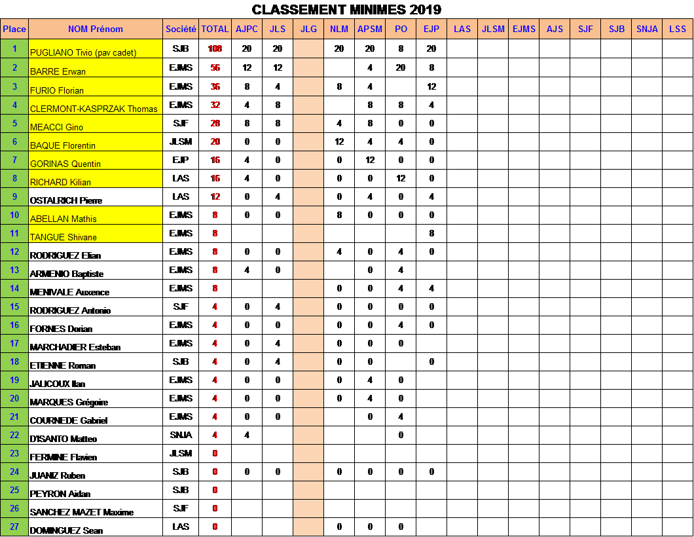Click the green place number 9 cell

pyautogui.click(x=14, y=196)
